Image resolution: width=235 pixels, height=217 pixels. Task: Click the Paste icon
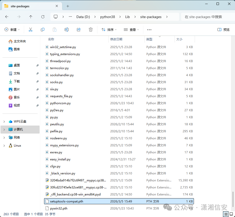55,29
